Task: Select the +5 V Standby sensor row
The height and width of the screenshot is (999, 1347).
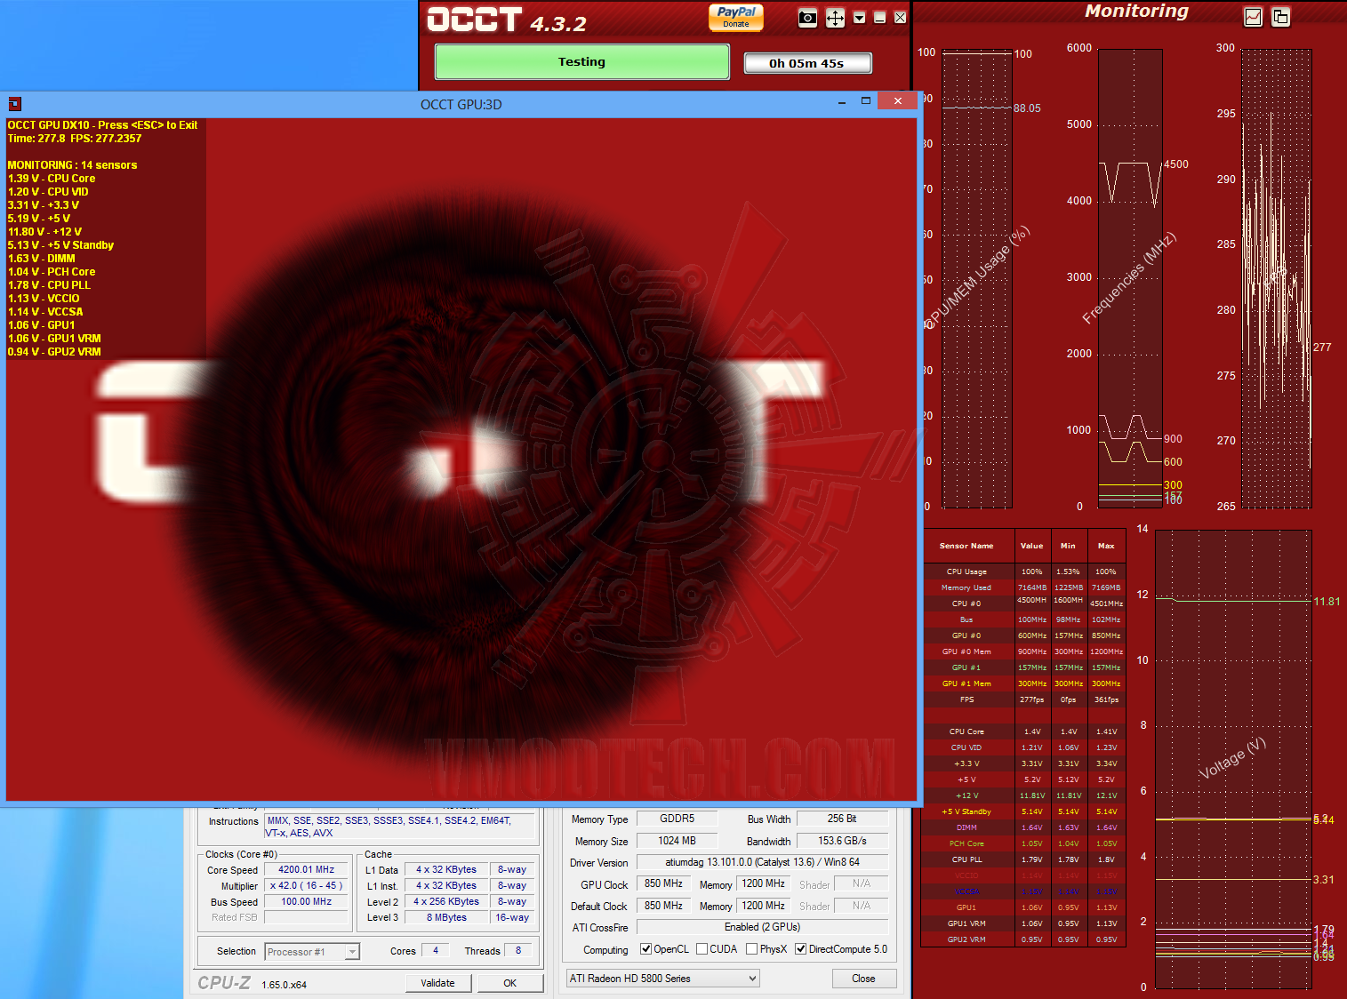Action: click(x=1024, y=811)
